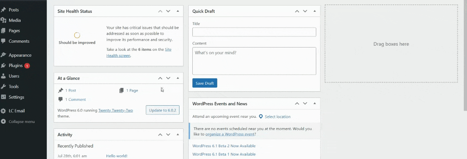This screenshot has width=467, height=159.
Task: Click Update to 6.0.2 button
Action: coord(163,110)
